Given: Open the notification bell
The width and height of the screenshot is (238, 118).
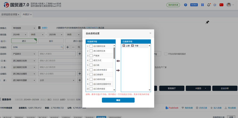Looking at the screenshot, I should 208,5.
